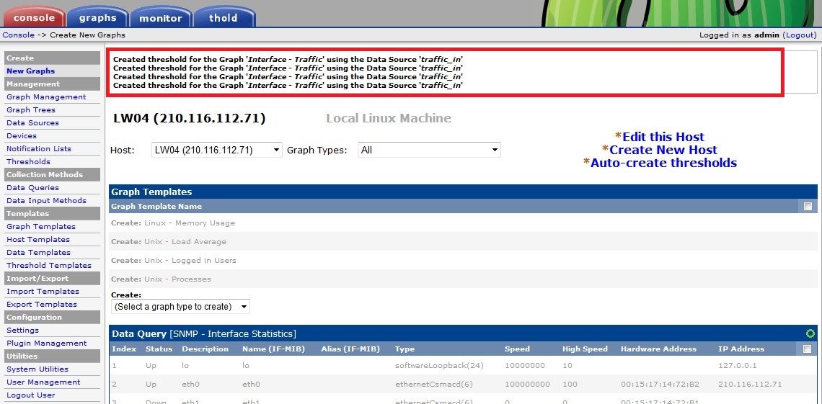This screenshot has width=822, height=404.
Task: Open Data Sources in the sidebar
Action: point(32,123)
